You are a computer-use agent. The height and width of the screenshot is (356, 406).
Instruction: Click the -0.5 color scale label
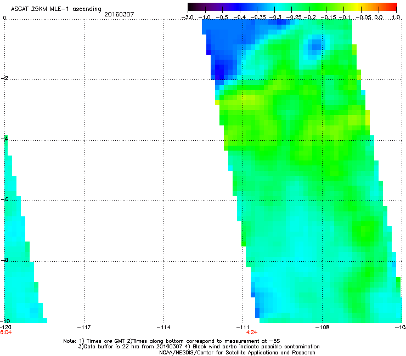(222, 18)
